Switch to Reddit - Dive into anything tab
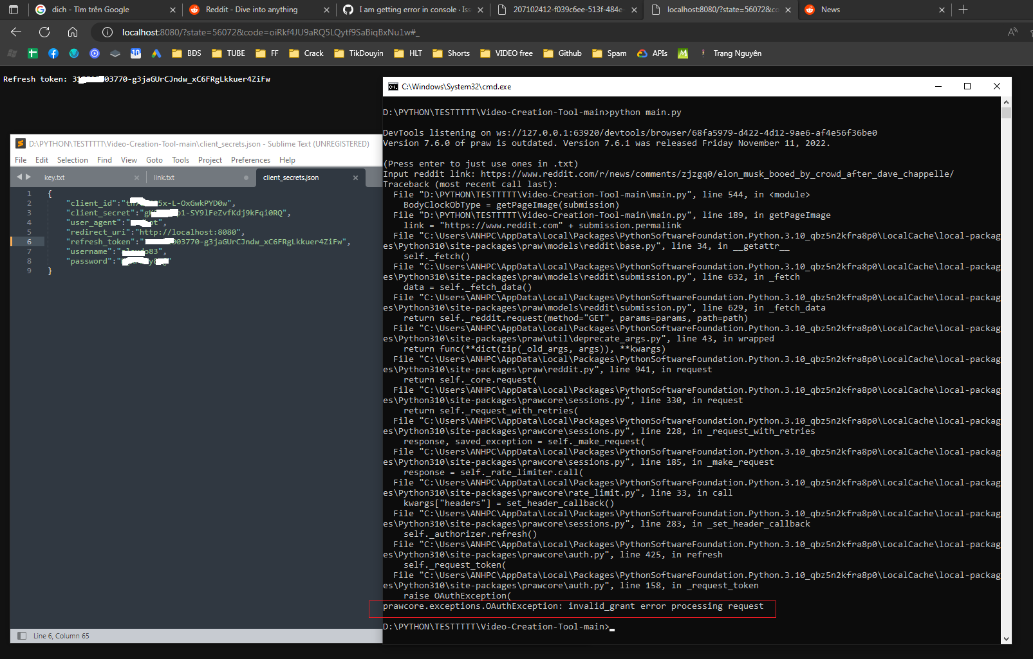 (259, 10)
